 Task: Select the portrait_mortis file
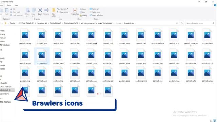tap(207, 57)
